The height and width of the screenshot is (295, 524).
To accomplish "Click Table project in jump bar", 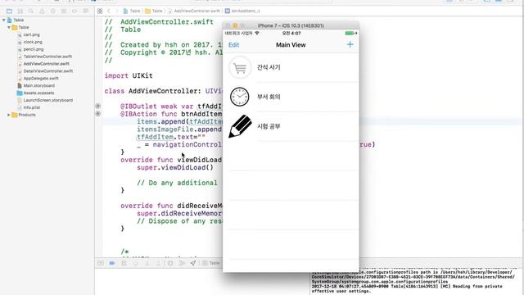I will (x=132, y=11).
